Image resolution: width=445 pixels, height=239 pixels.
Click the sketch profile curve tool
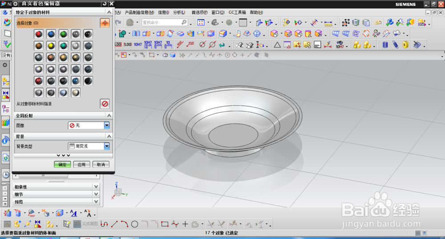coord(104,224)
